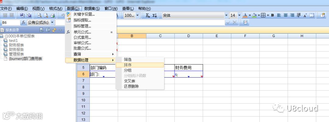
Task: Click the sum down (Σ↓) icon
Action: point(155,15)
